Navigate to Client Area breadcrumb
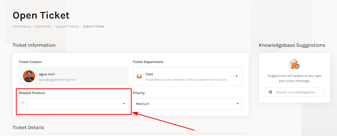This screenshot has width=337, height=136. [x=43, y=26]
